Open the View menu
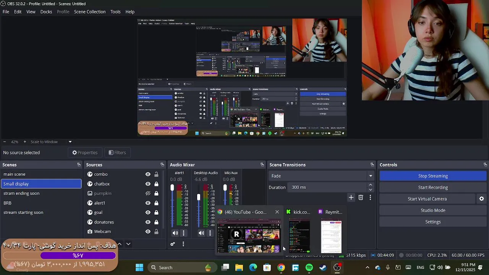 [x=31, y=12]
